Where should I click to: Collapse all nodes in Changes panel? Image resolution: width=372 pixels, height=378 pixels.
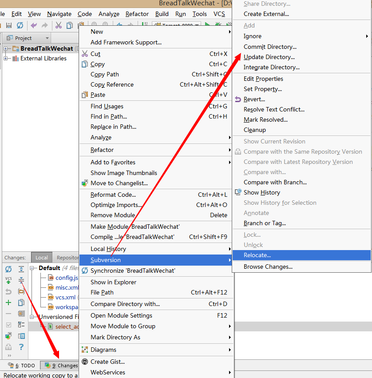tap(21, 280)
